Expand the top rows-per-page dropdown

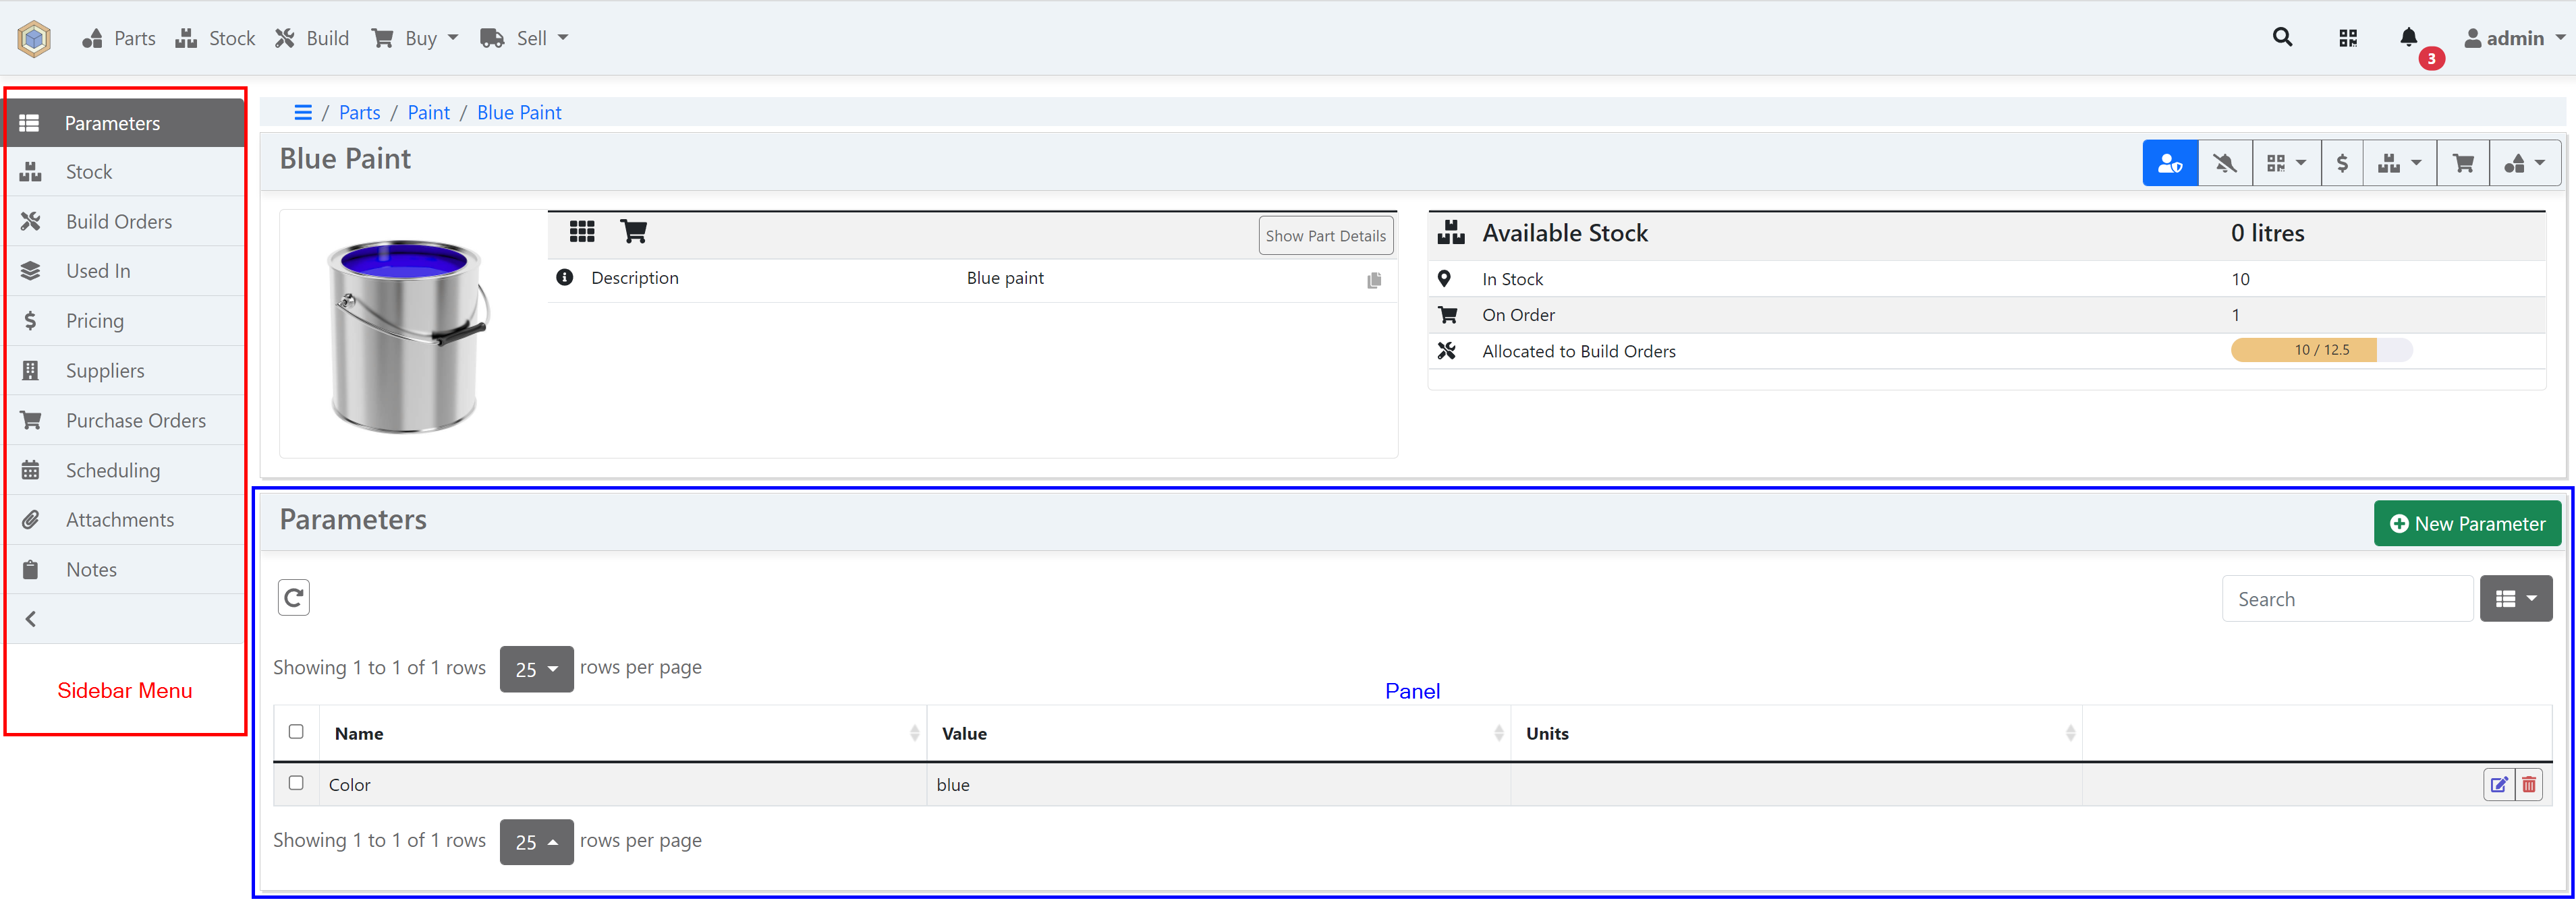pos(536,670)
